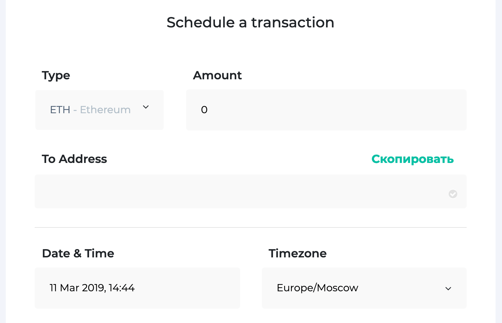502x323 pixels.
Task: Click the green Скопировать link
Action: coord(413,159)
